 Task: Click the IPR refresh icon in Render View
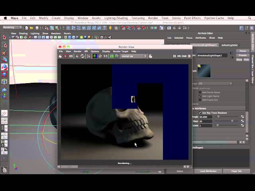point(82,56)
